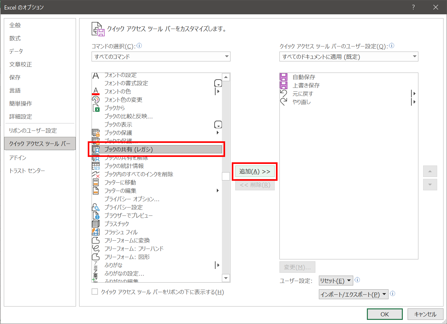Click the 自動保存 icon in the right list
The image size is (447, 324).
tap(284, 77)
